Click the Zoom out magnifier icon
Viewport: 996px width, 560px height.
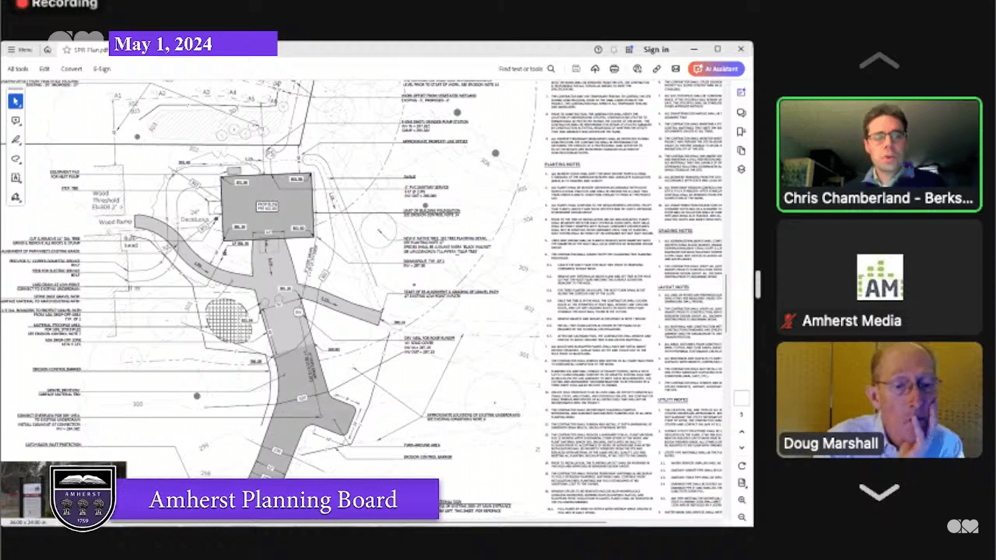click(x=742, y=517)
